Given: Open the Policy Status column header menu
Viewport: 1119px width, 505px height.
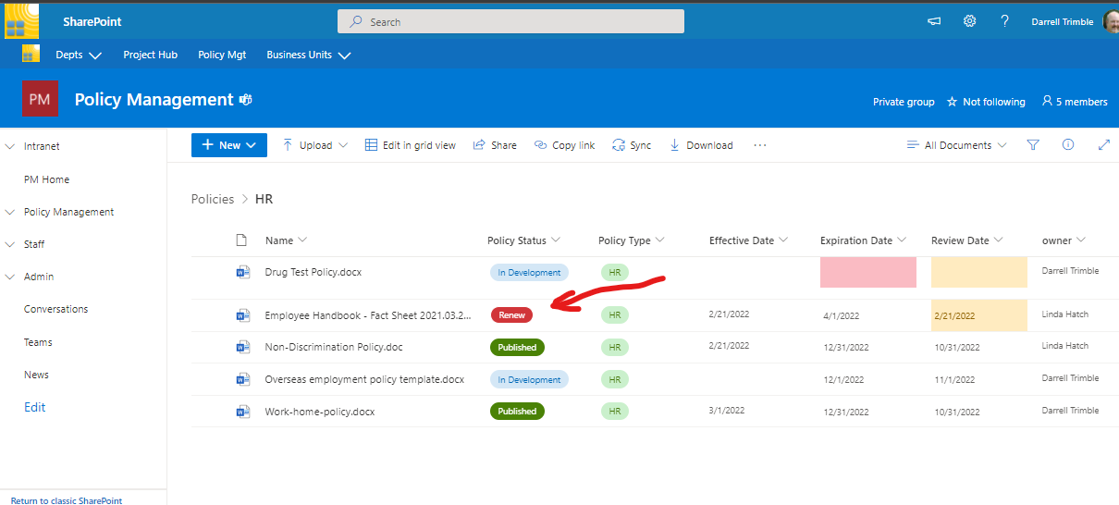Looking at the screenshot, I should coord(524,240).
